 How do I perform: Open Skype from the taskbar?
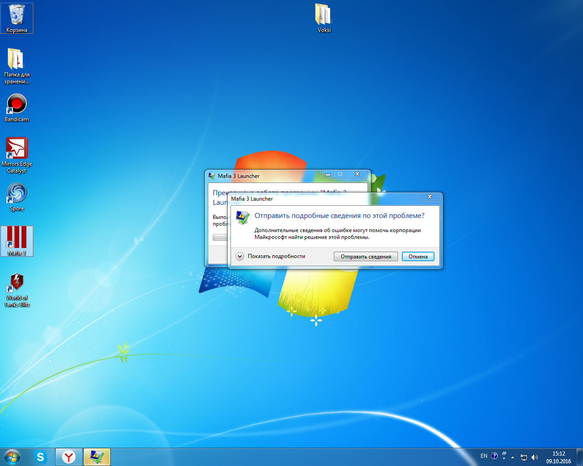[x=41, y=457]
